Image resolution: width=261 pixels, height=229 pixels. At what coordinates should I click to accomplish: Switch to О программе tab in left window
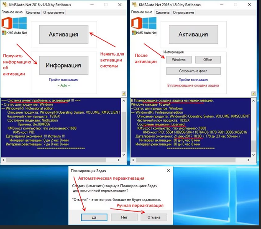[x=54, y=13]
